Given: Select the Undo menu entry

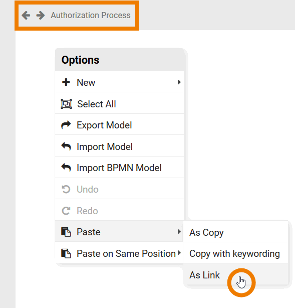Looking at the screenshot, I should point(119,189).
